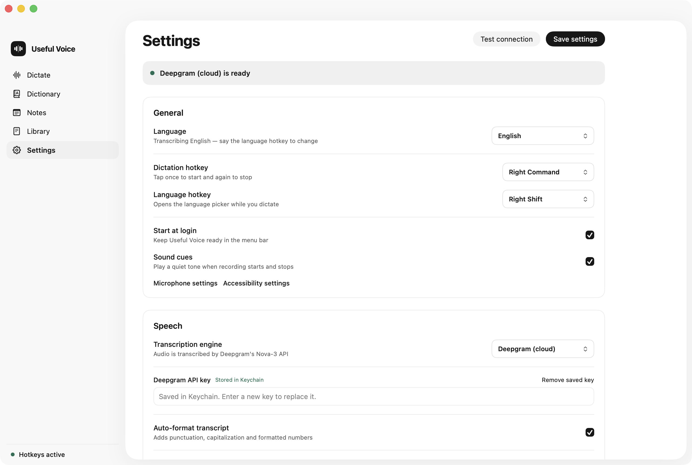
Task: Open the Language hotkey Right Shift dropdown
Action: pyautogui.click(x=548, y=199)
